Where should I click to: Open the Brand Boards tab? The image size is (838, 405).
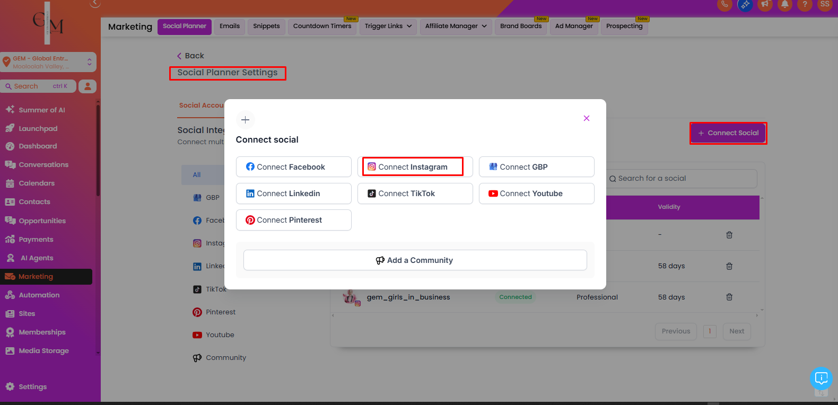pos(521,27)
